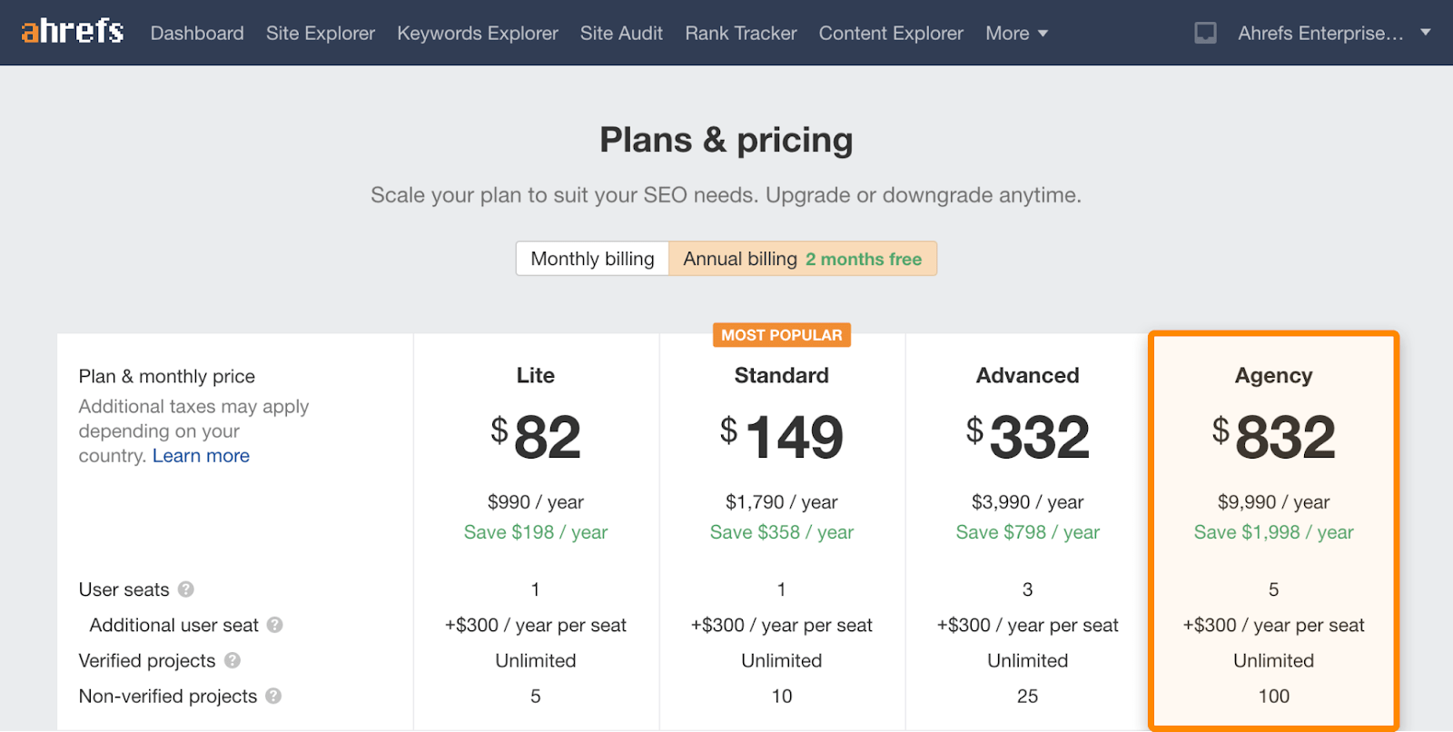
Task: Click the MOST POPULAR badge
Action: tap(781, 335)
